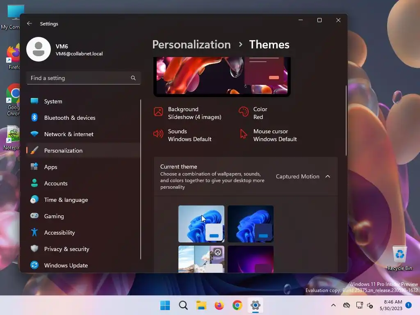Click the Mouse cursor arrow icon
This screenshot has height=315, width=420.
tap(243, 134)
